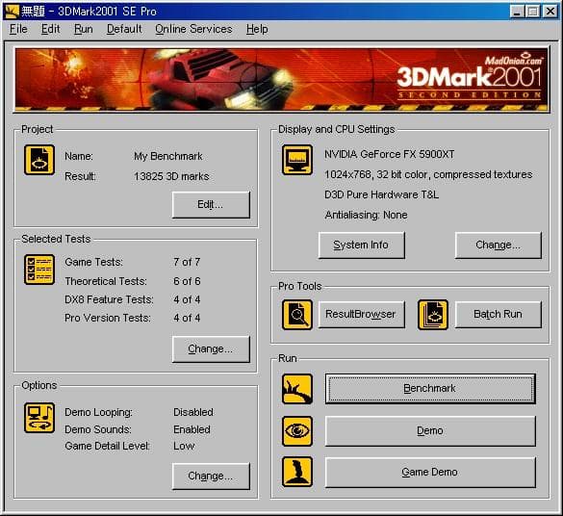The height and width of the screenshot is (516, 563).
Task: Click the MadOnion.com logo in banner
Action: (x=514, y=60)
